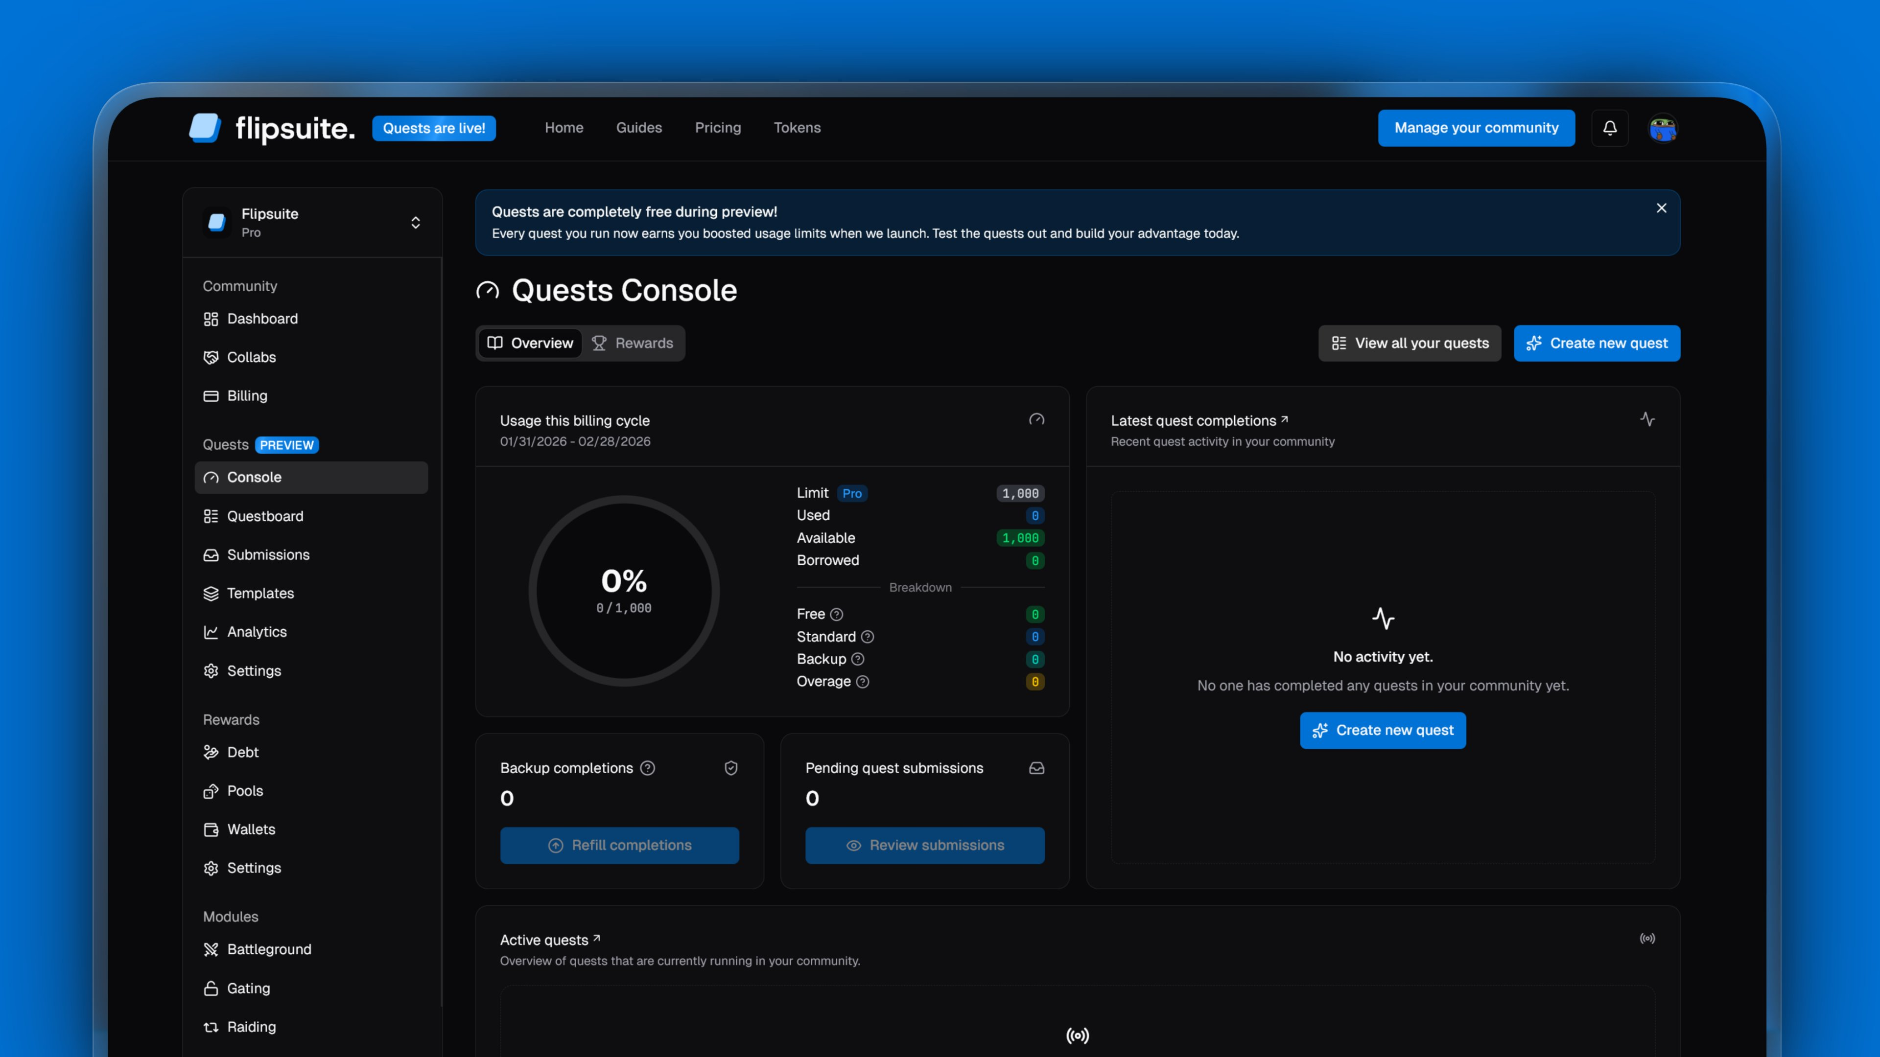Select the Templates icon

[x=210, y=593]
